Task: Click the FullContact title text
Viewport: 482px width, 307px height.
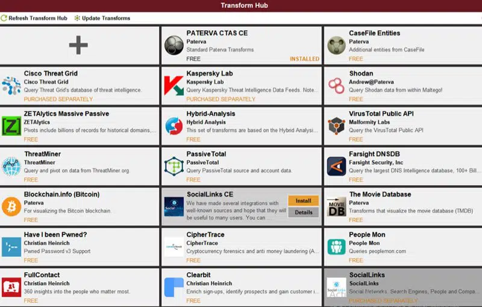Action: tap(42, 274)
